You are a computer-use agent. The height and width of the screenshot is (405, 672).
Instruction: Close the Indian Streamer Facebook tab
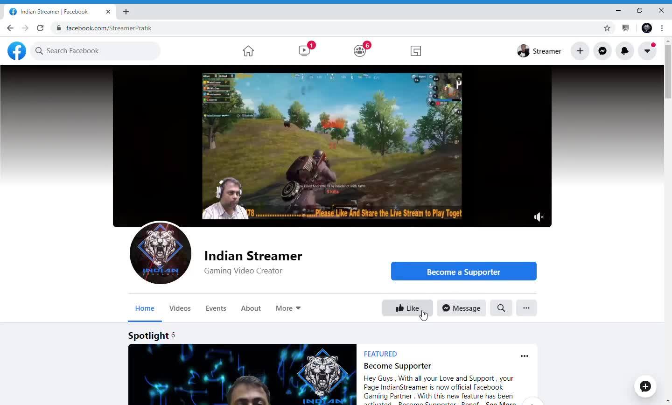[108, 12]
